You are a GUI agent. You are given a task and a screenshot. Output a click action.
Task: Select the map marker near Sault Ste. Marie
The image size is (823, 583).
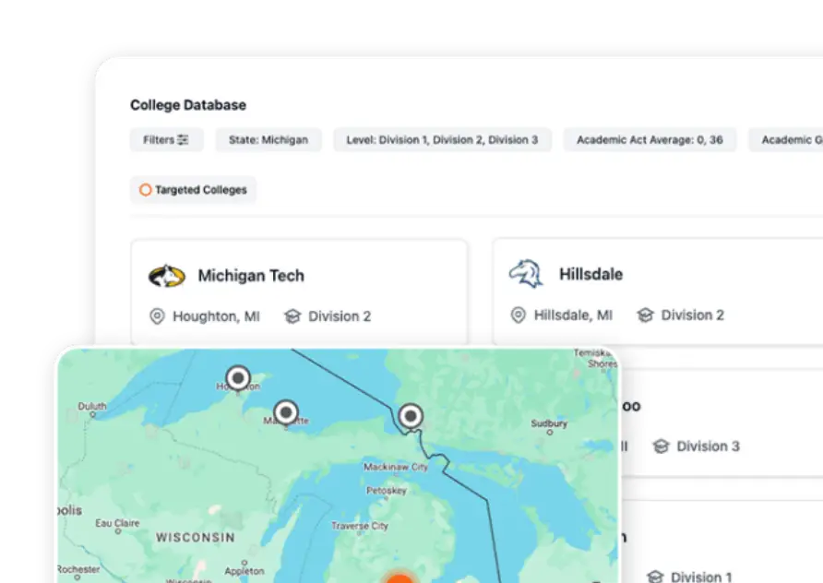[411, 416]
